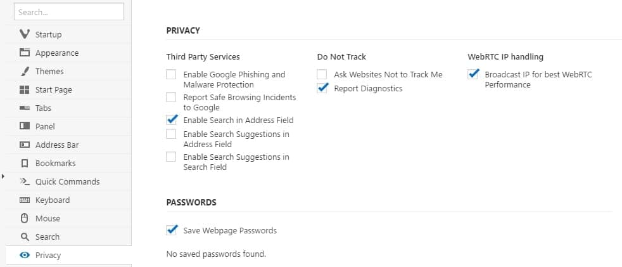
Task: Toggle Save Webpage Passwords checkbox
Action: pos(171,230)
